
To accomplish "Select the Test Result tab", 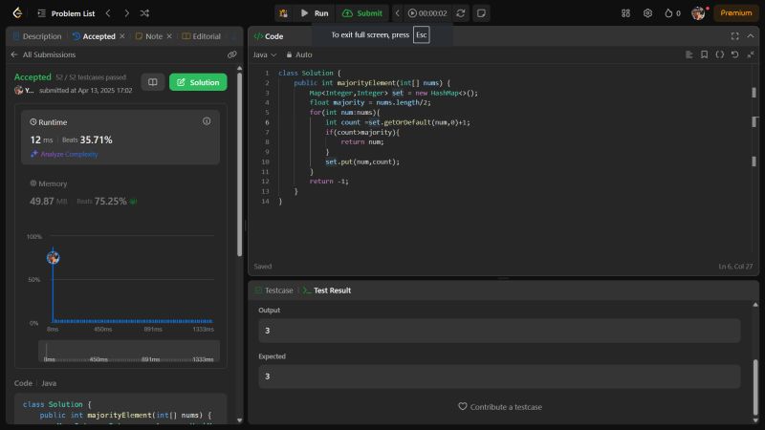I will point(327,290).
